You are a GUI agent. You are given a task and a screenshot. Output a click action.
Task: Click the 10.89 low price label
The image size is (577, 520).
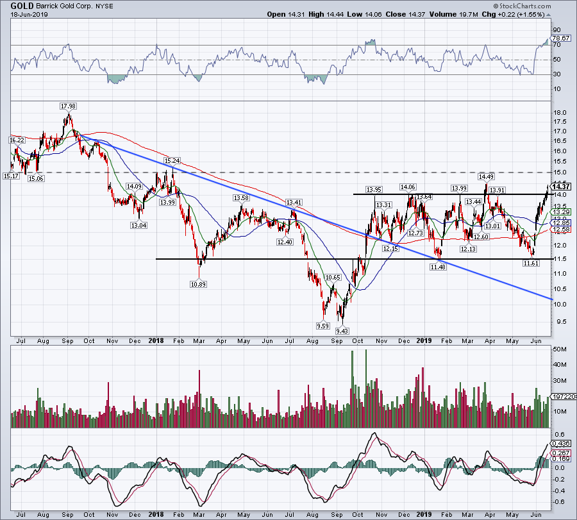click(198, 285)
